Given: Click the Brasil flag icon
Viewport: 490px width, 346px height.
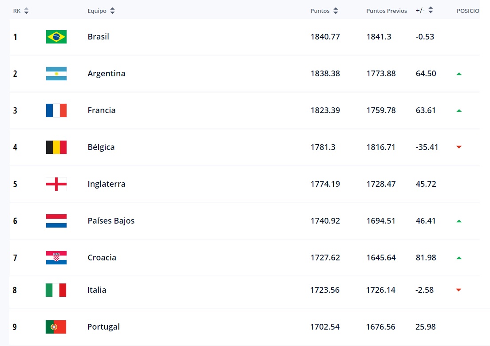Looking at the screenshot, I should pyautogui.click(x=56, y=37).
